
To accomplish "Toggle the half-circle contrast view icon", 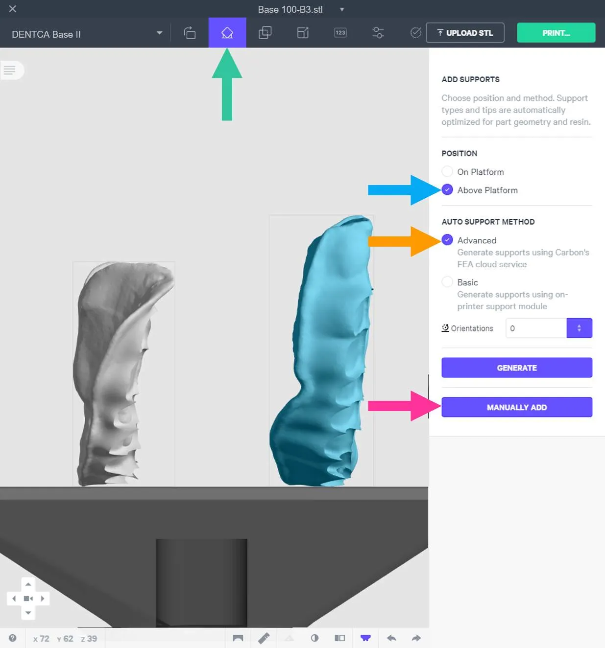I will (x=315, y=638).
